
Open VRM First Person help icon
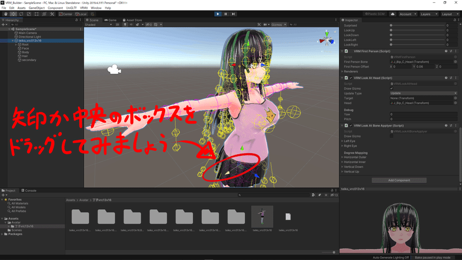coord(446,51)
